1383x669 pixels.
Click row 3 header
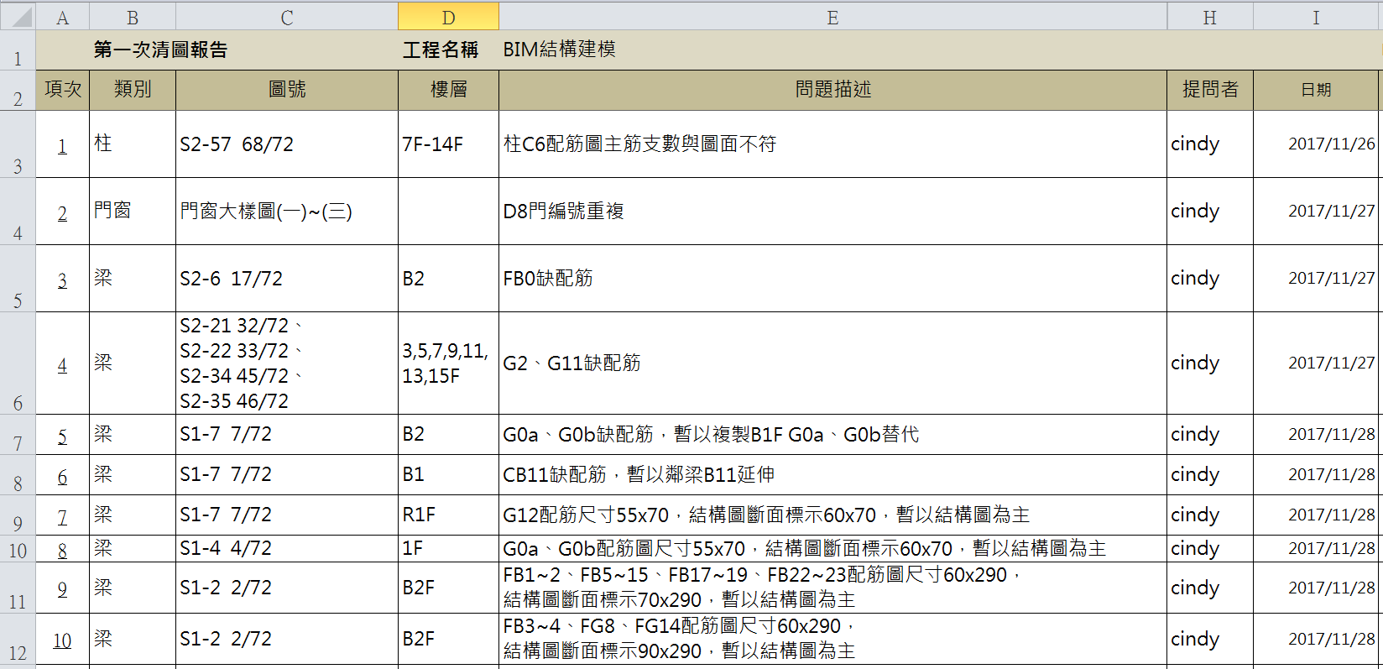(18, 144)
